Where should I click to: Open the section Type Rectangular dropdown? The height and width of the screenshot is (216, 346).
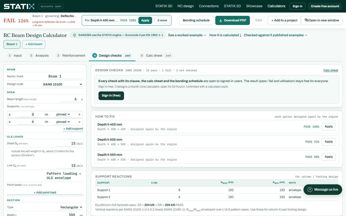tap(71, 207)
